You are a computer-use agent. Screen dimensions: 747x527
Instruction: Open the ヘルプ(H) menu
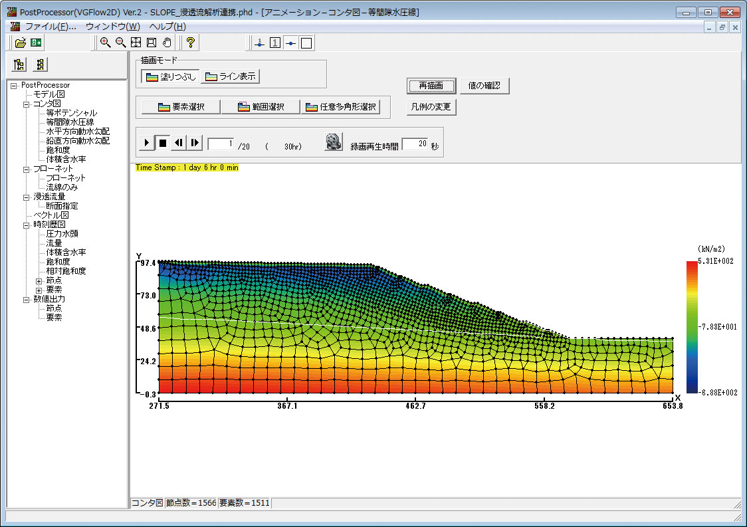167,27
